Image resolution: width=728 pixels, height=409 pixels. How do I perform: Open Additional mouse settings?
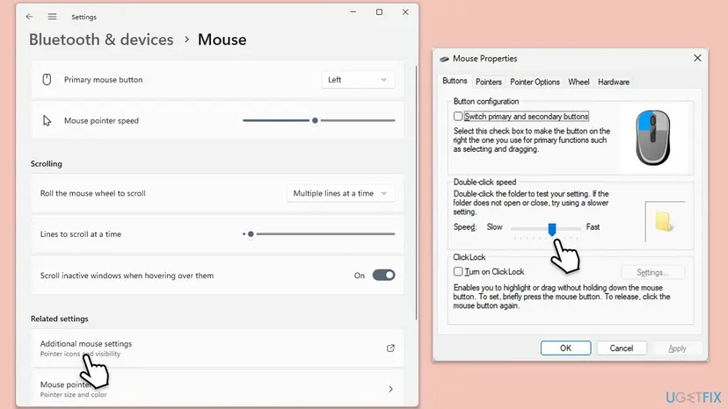coord(217,348)
